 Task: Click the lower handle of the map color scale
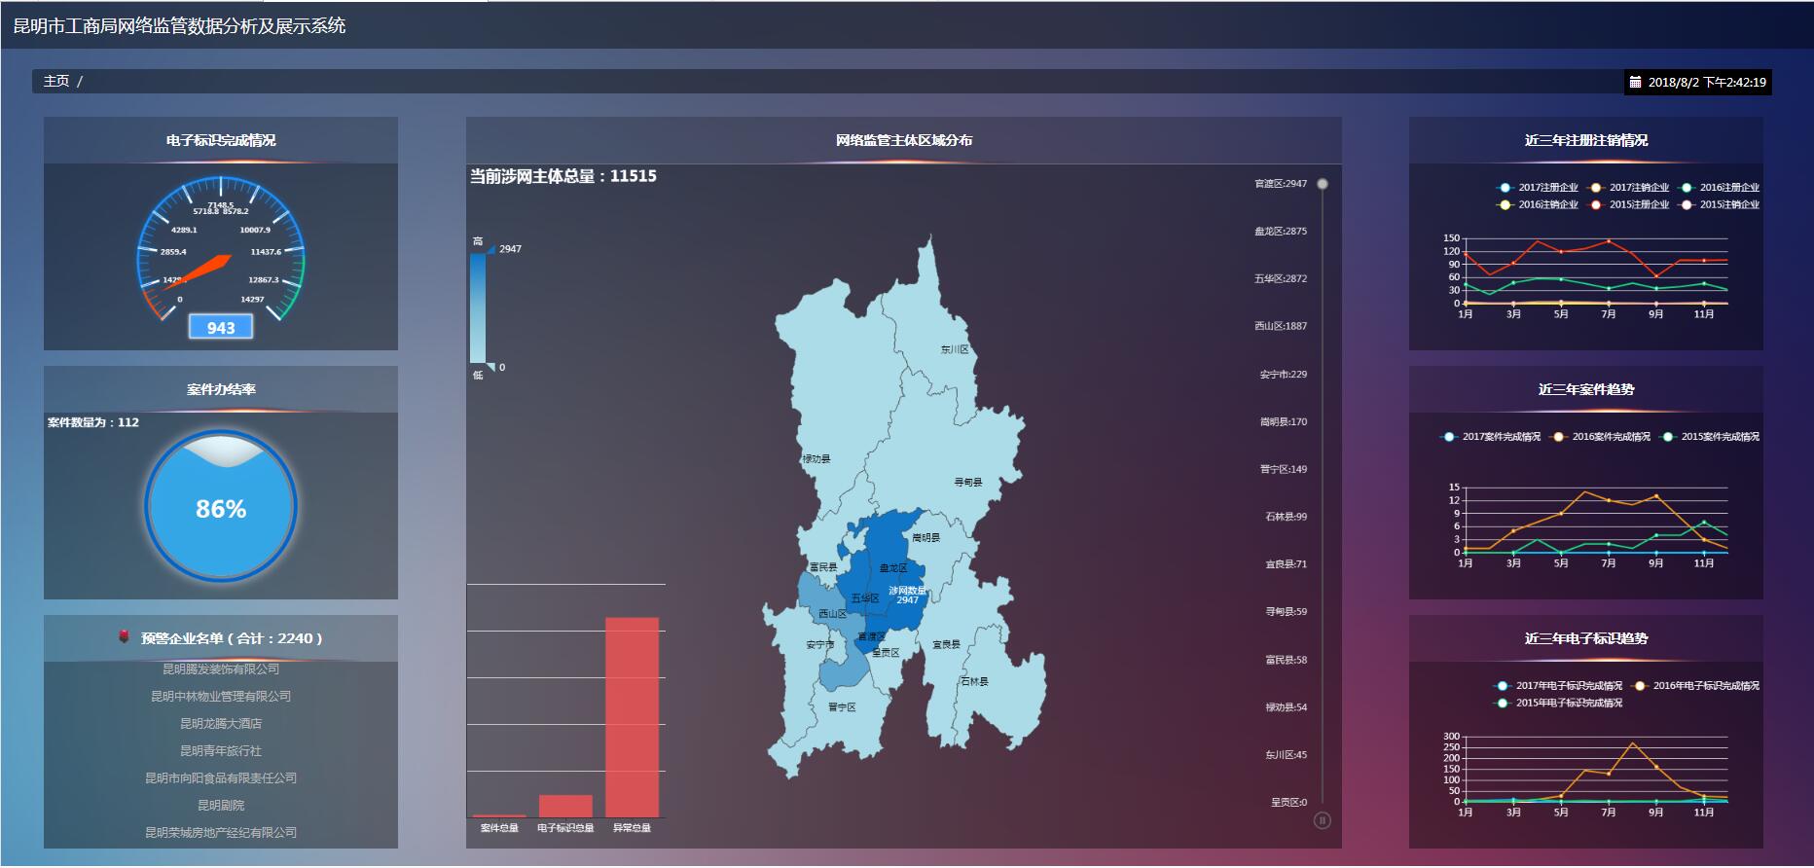pyautogui.click(x=490, y=367)
